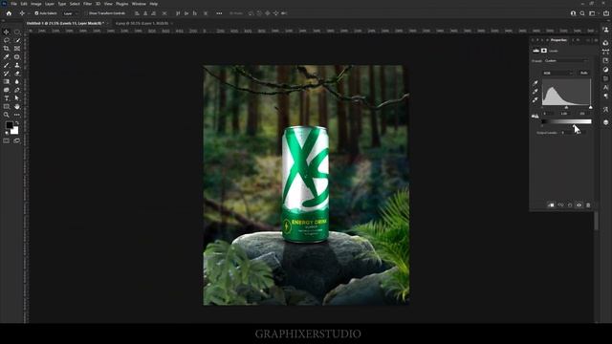Click the output levels gradient bar
612x344 pixels.
point(566,121)
